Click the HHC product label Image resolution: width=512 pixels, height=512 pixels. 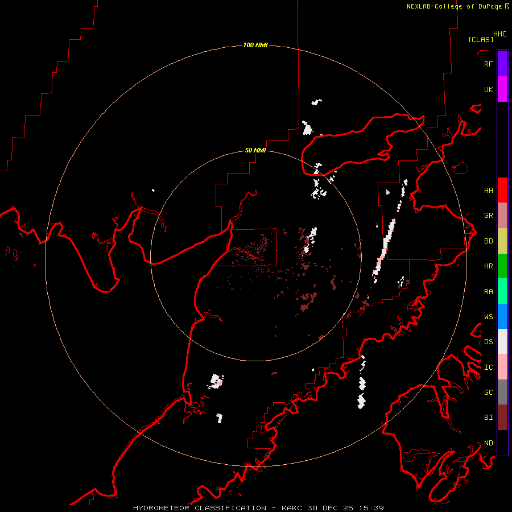499,34
